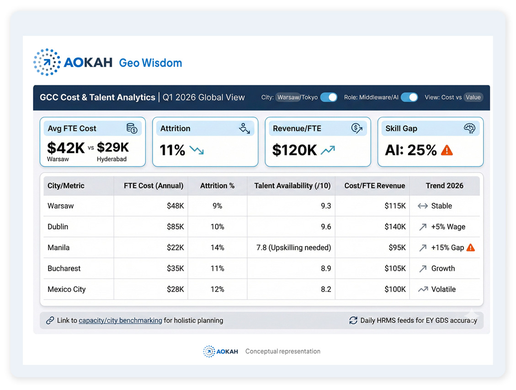Click the Conceptual representation caption

tap(283, 351)
